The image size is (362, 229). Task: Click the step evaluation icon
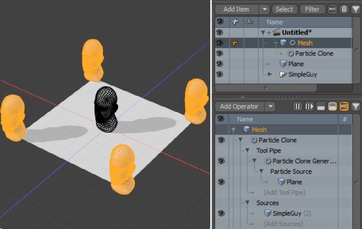(x=309, y=107)
